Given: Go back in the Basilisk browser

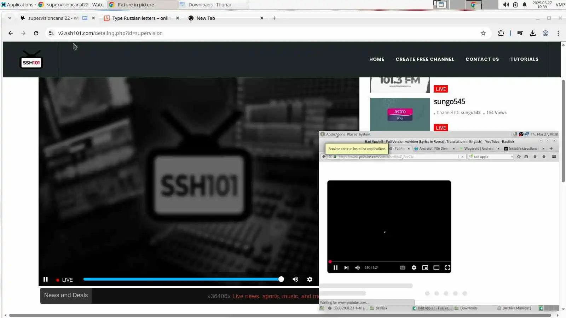Looking at the screenshot, I should [324, 157].
